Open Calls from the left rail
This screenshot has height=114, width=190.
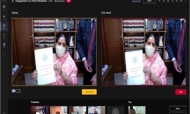point(4,35)
